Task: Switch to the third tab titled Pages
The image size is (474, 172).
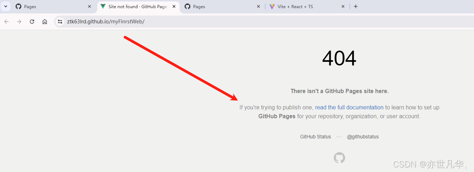Action: (x=223, y=6)
